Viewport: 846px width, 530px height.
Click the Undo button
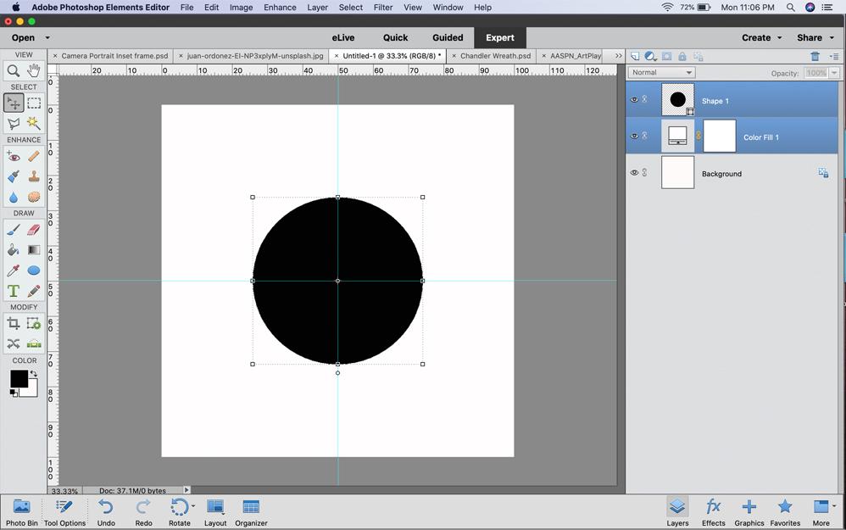(x=106, y=512)
